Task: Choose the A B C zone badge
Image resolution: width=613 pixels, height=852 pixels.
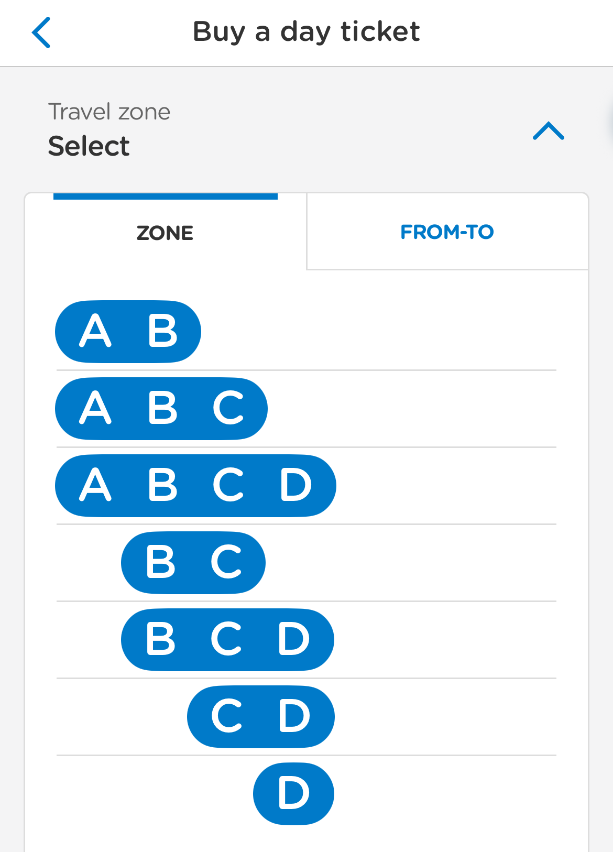Action: coord(161,409)
